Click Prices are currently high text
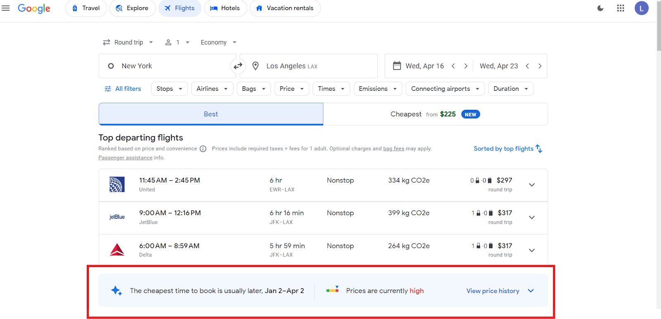 [x=385, y=291]
